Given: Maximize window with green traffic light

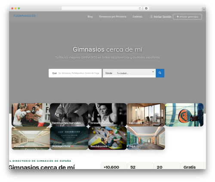Looking at the screenshot, I should pos(19,8).
